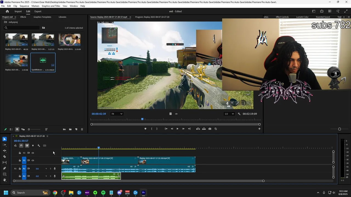Go to Out point in Source monitor

(189, 129)
